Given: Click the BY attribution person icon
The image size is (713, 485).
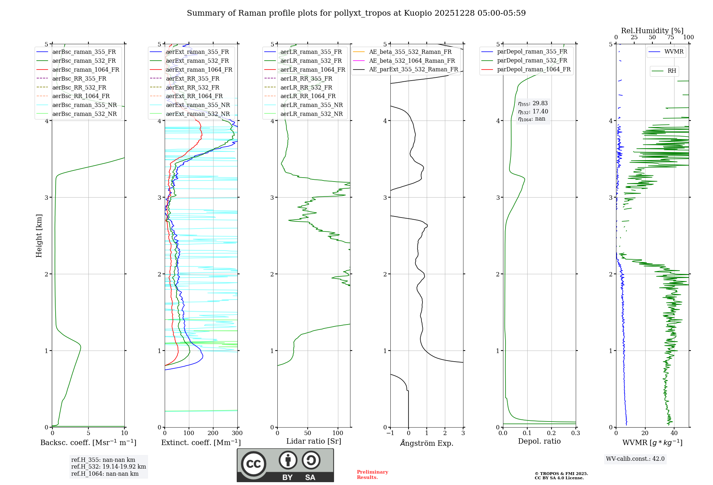Looking at the screenshot, I should coord(288,460).
